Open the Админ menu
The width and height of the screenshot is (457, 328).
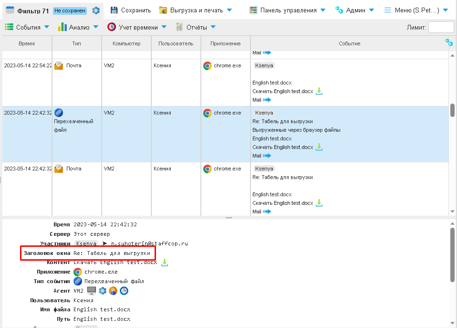point(354,10)
